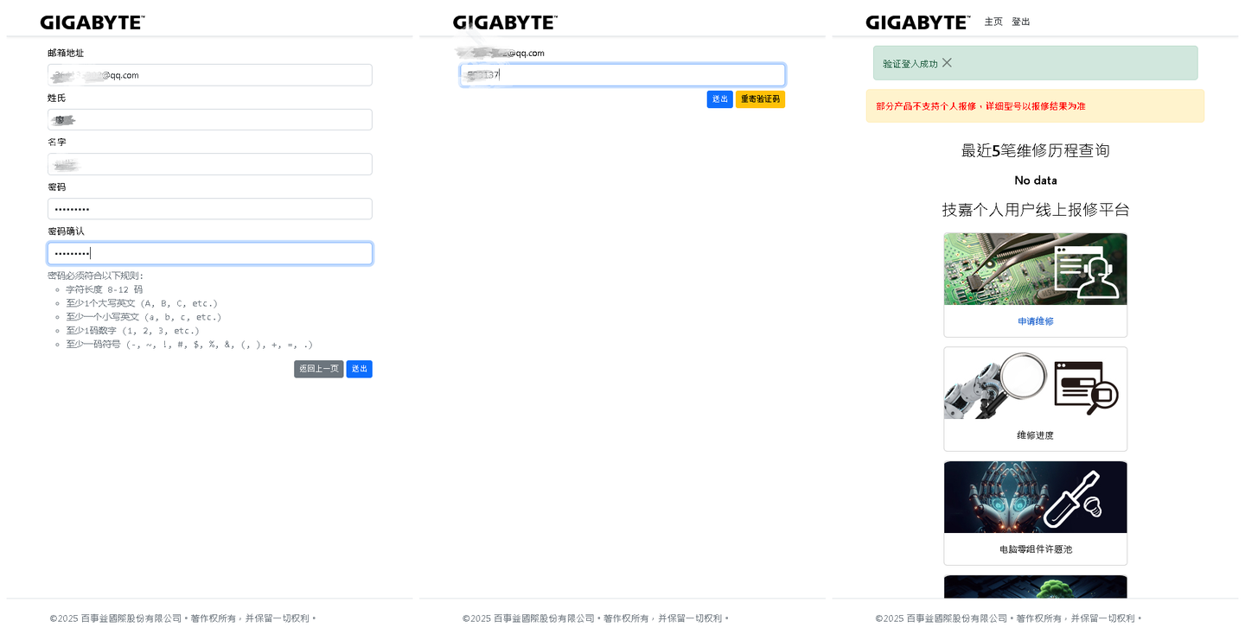
Task: Open the 申请维修 card image
Action: pos(1035,269)
